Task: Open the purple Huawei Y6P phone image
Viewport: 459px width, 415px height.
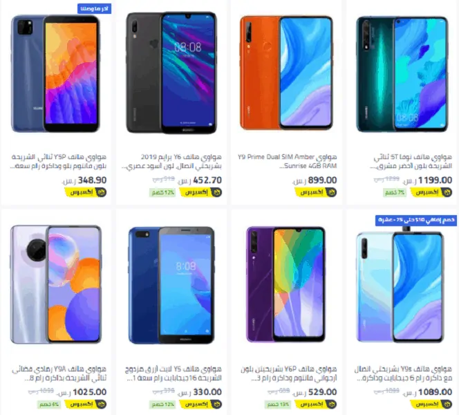Action: tap(285, 284)
